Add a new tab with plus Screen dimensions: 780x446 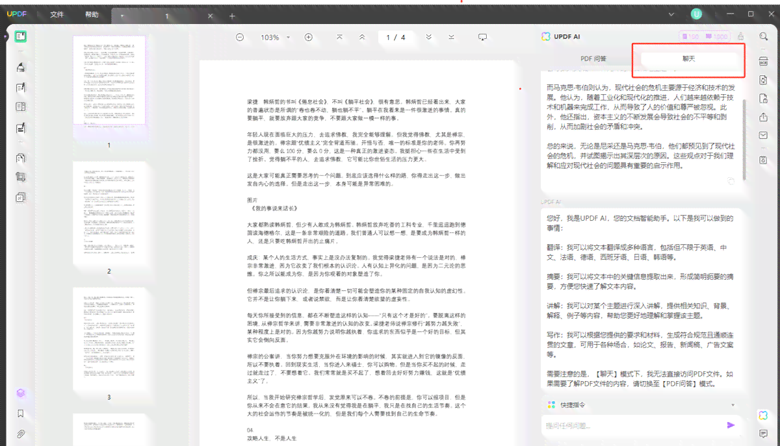click(232, 16)
